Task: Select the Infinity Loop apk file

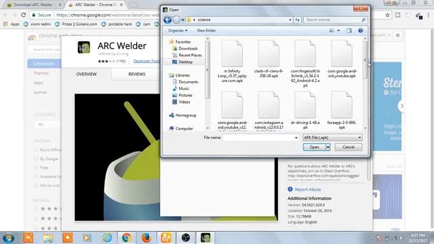Action: pyautogui.click(x=232, y=62)
